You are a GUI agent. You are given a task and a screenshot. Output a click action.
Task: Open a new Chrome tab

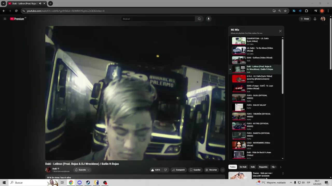click(50, 4)
